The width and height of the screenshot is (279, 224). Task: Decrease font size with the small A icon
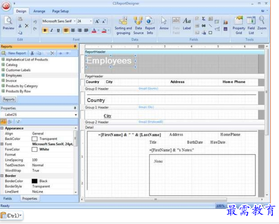(104, 21)
